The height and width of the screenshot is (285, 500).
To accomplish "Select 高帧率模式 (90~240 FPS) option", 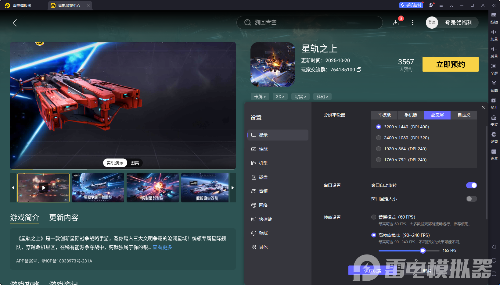I will click(374, 235).
